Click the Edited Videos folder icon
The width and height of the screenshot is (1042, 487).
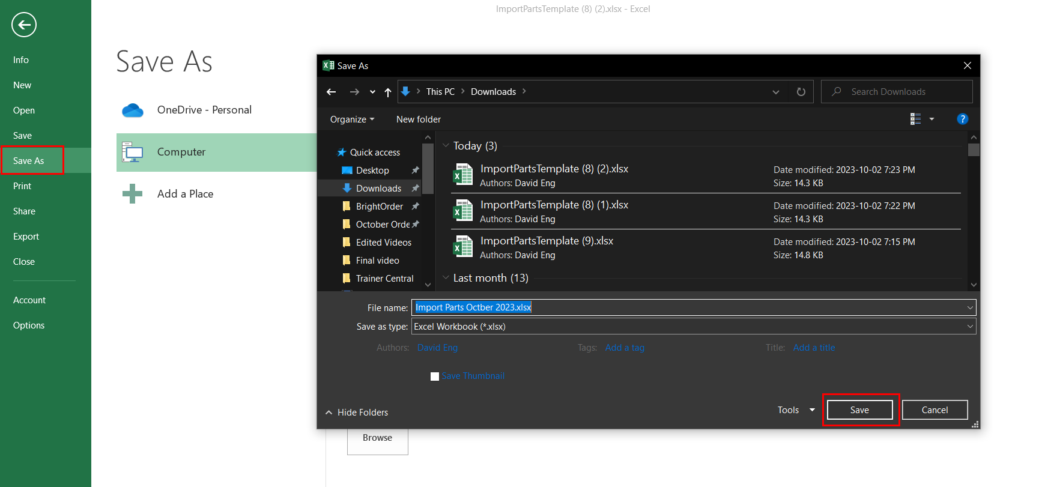[347, 242]
